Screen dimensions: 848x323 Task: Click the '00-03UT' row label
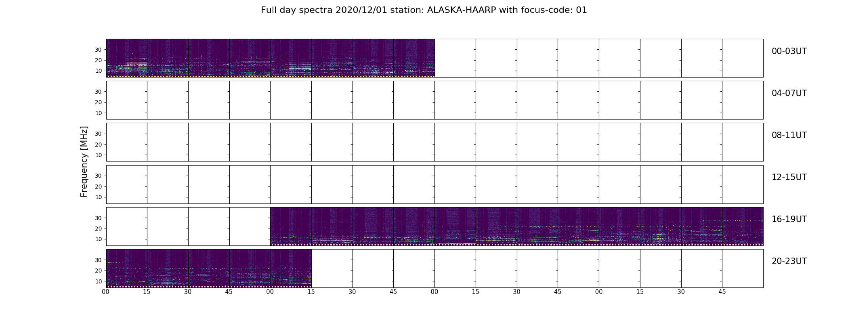789,51
